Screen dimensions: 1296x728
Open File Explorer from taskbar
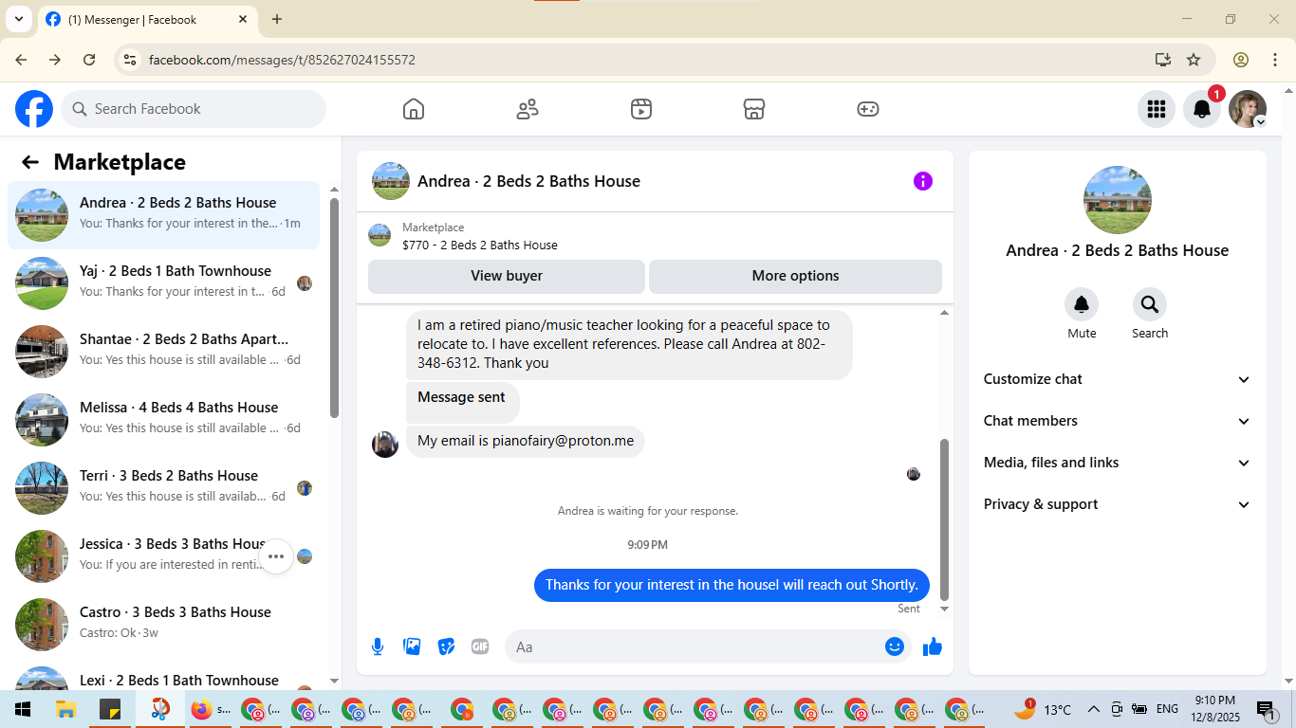click(x=65, y=709)
